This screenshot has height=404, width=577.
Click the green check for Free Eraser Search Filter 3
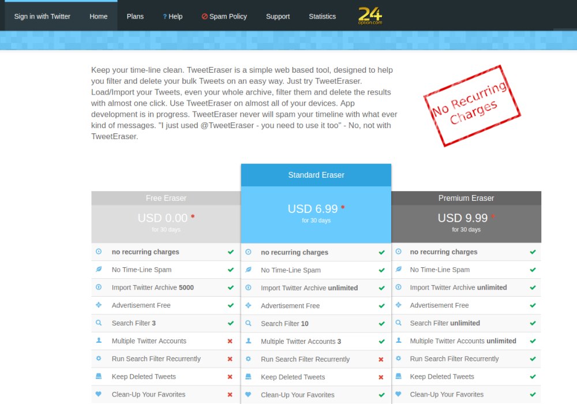point(231,323)
